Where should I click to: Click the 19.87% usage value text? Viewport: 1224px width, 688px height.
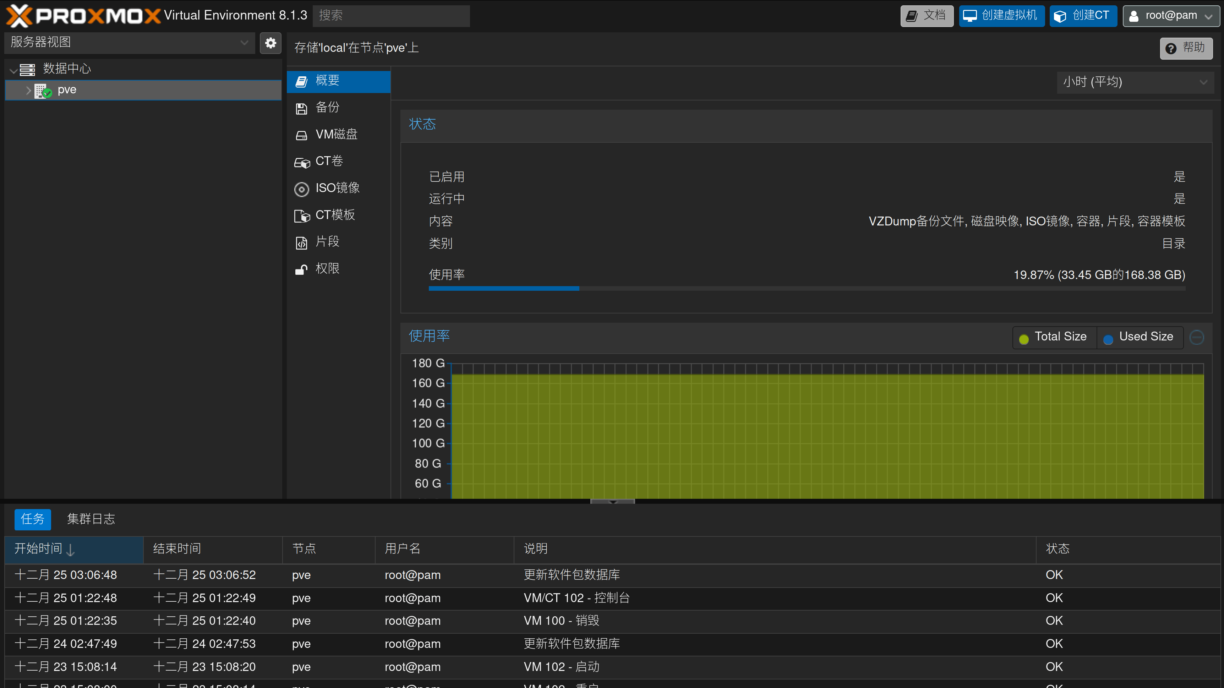[1099, 275]
